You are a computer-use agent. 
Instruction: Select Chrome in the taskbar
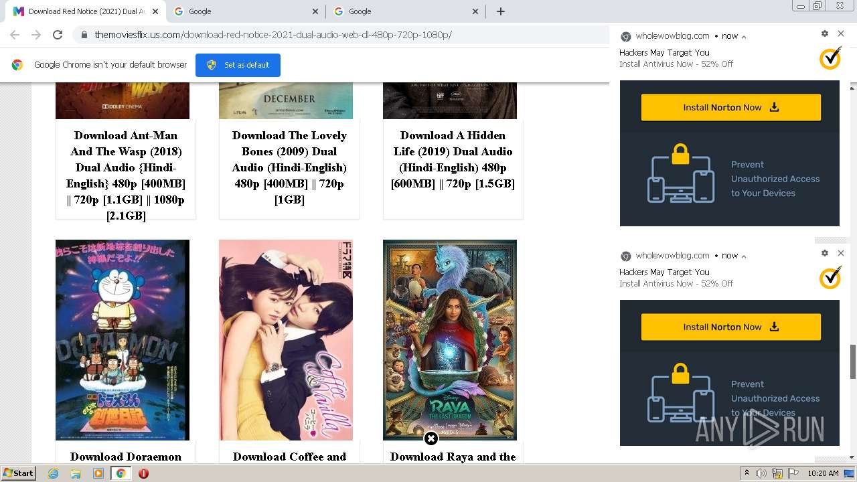tap(121, 473)
